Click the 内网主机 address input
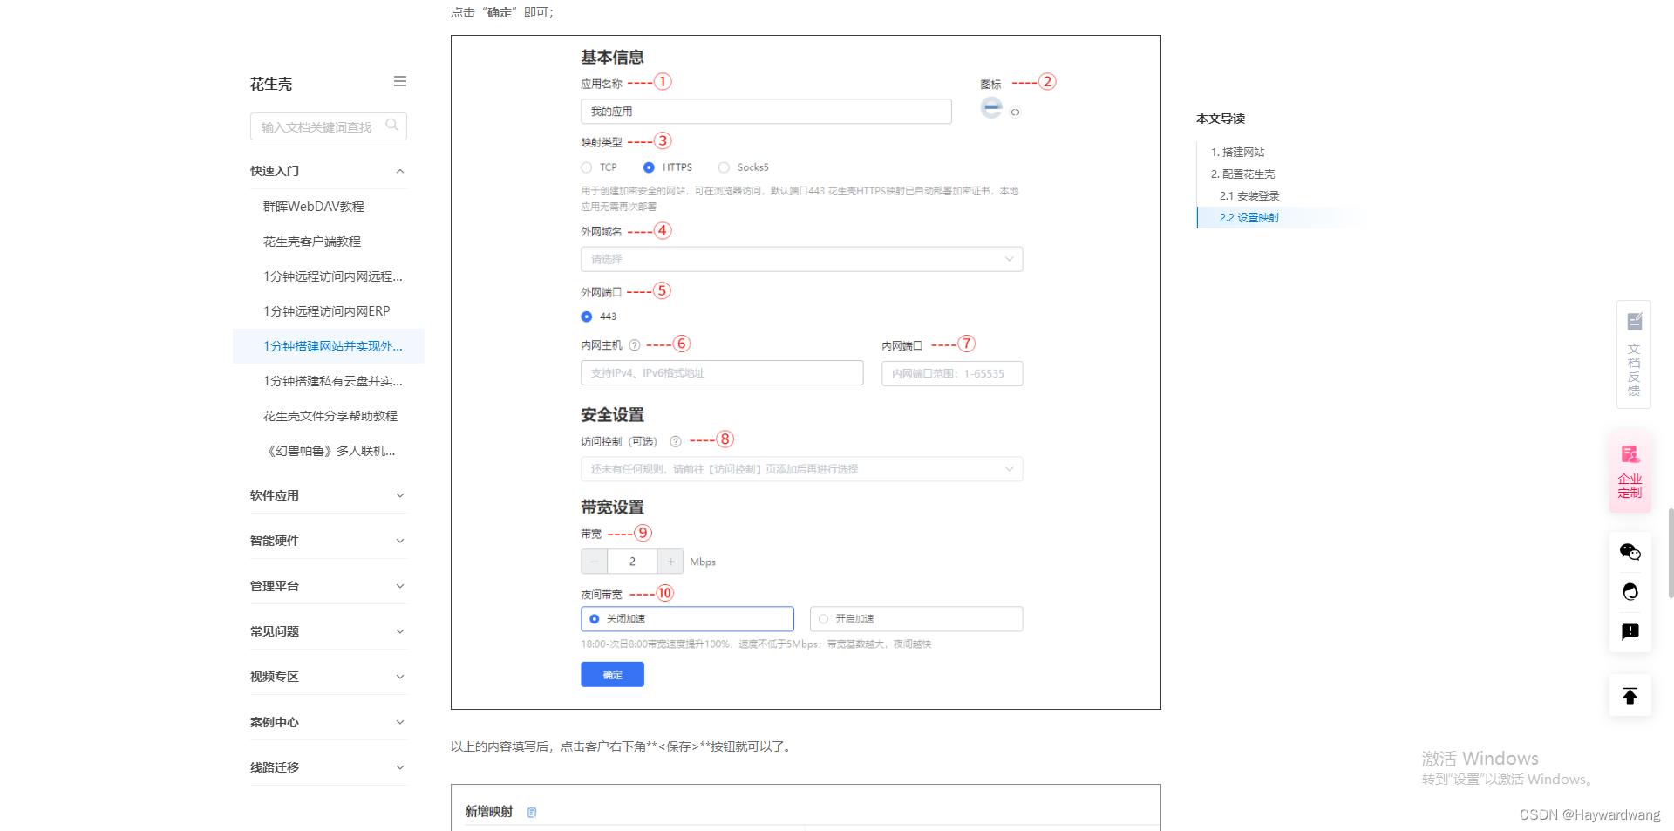 [x=722, y=373]
